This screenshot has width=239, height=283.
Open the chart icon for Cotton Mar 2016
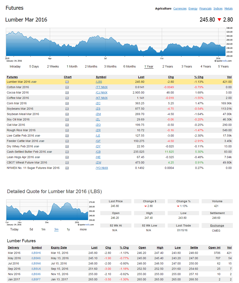pyautogui.click(x=67, y=87)
